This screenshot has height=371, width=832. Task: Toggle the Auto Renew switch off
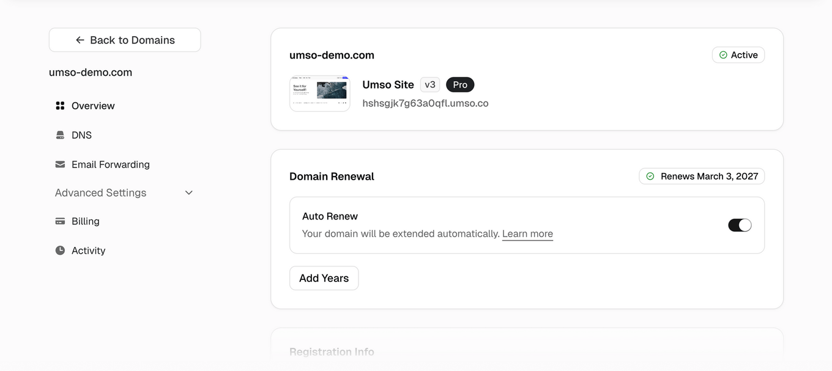740,225
